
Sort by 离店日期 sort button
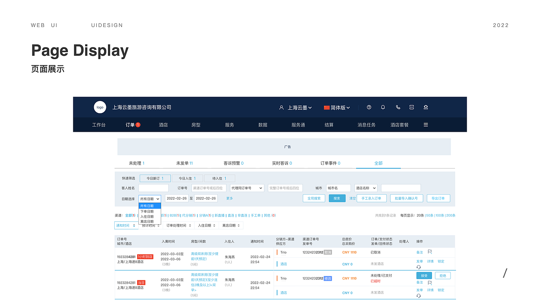coord(231,225)
